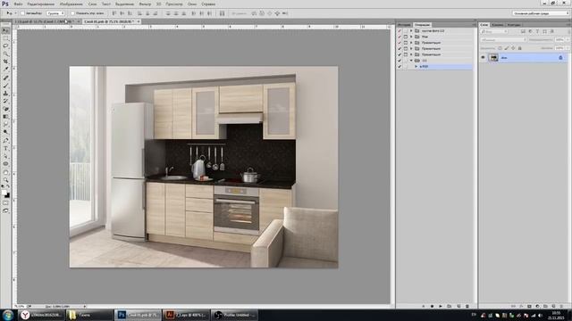Image resolution: width=572 pixels, height=321 pixels.
Task: Start recording in Actions panel
Action: 432,306
